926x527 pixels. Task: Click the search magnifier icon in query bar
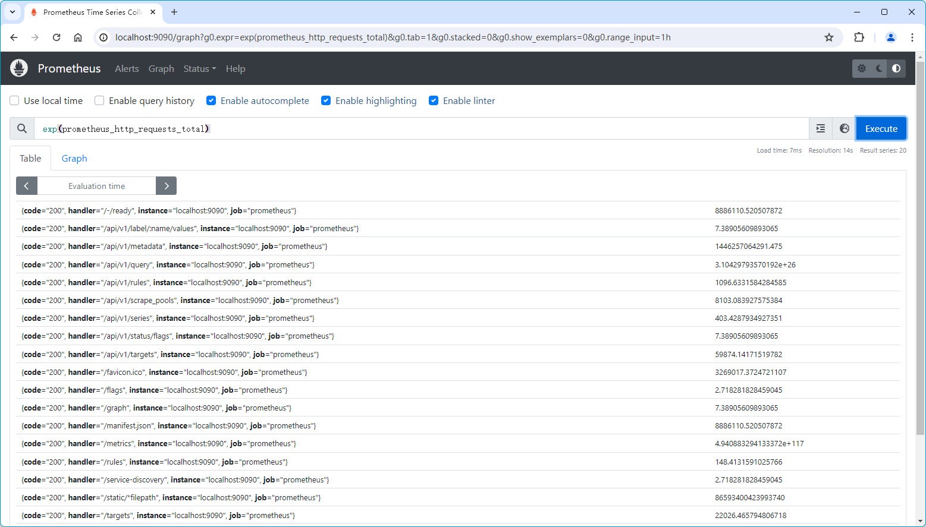22,128
